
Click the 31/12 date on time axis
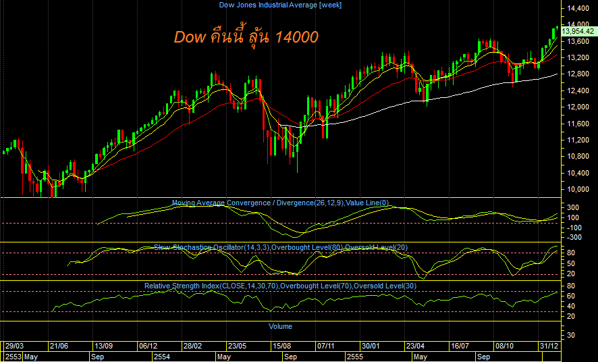coord(549,346)
